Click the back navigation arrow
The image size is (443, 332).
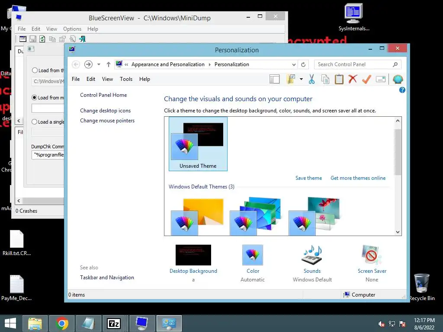click(76, 65)
